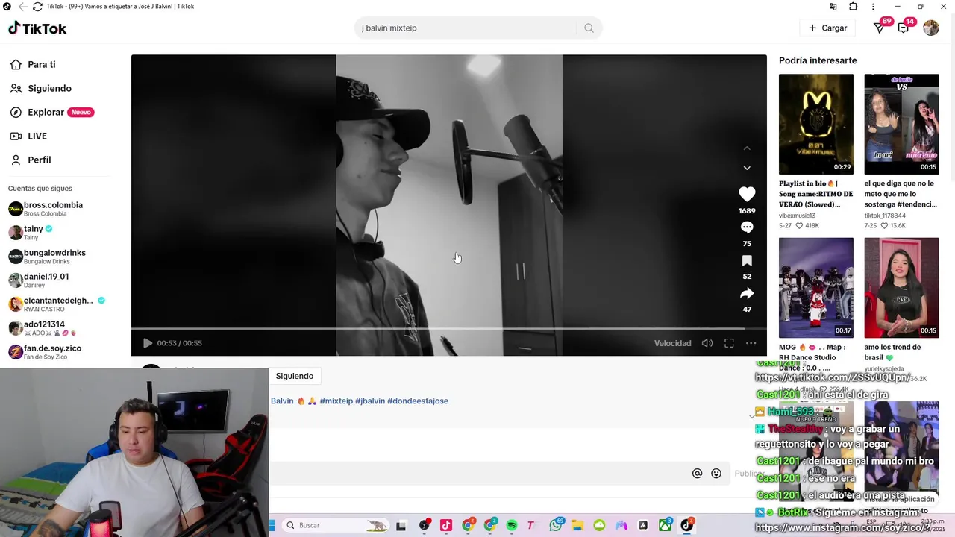Open tainy account
The width and height of the screenshot is (955, 537).
[31, 233]
